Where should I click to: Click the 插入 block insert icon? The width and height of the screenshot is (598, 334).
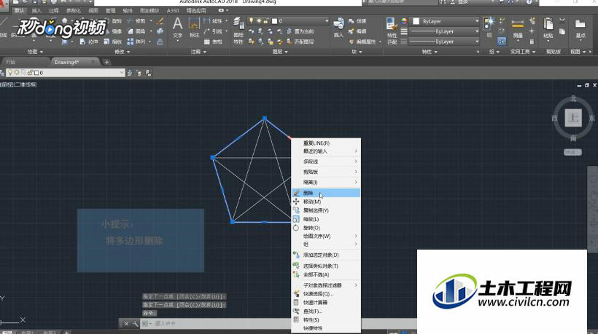coord(338,28)
